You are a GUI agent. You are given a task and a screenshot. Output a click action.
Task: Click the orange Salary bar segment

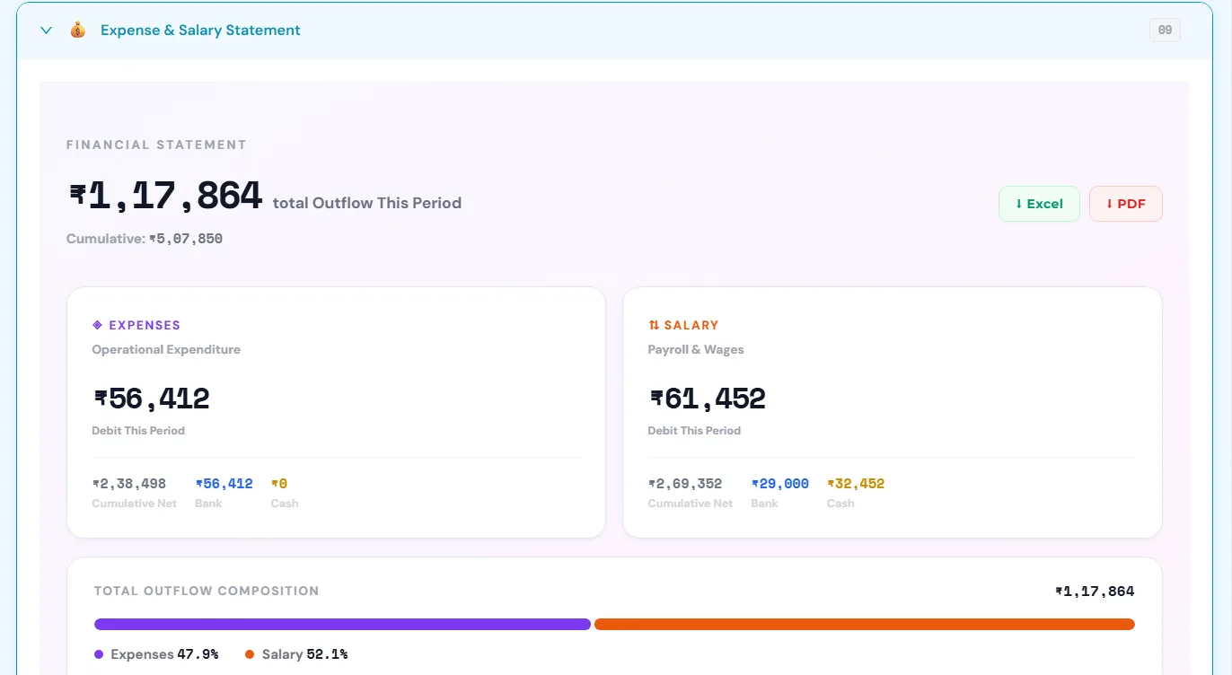(865, 625)
